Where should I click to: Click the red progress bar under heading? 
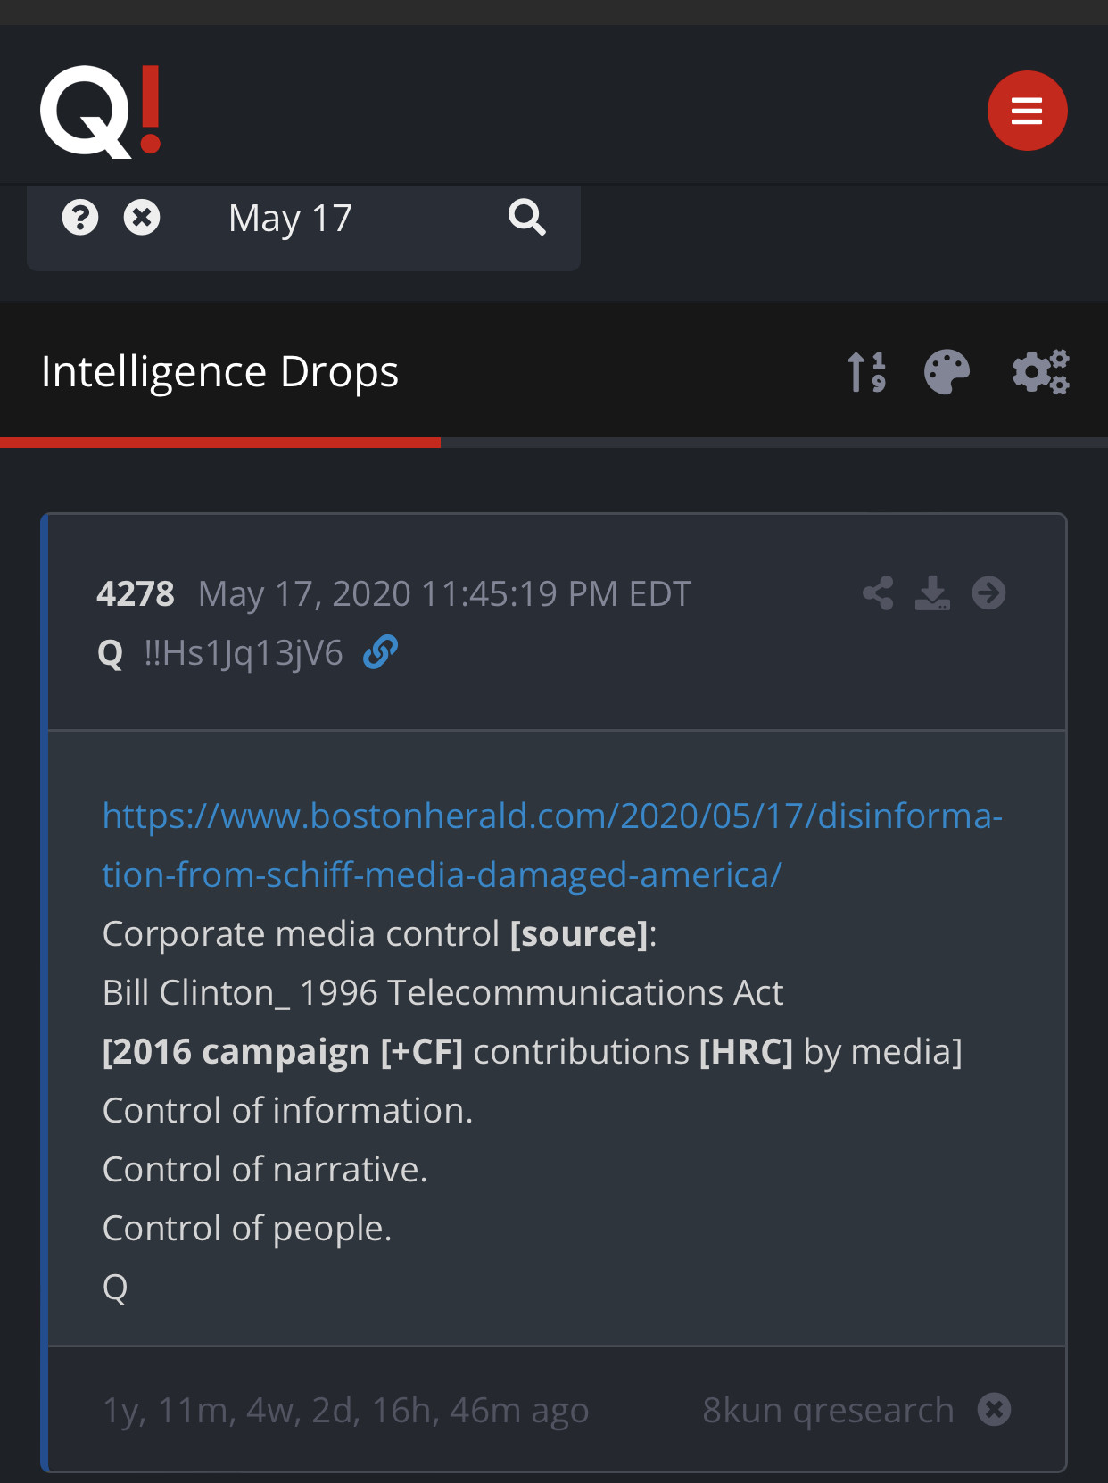[220, 443]
